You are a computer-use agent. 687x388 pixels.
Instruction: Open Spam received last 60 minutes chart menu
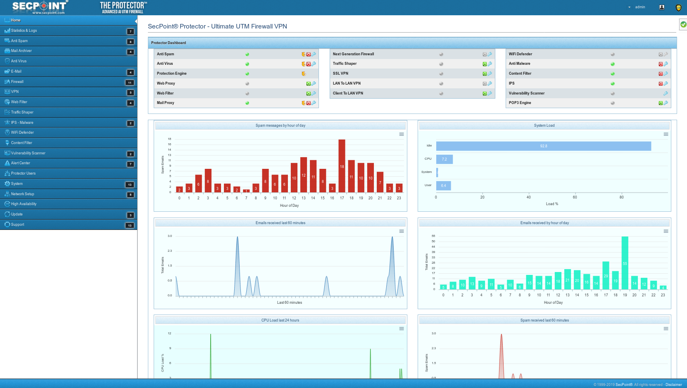[666, 329]
